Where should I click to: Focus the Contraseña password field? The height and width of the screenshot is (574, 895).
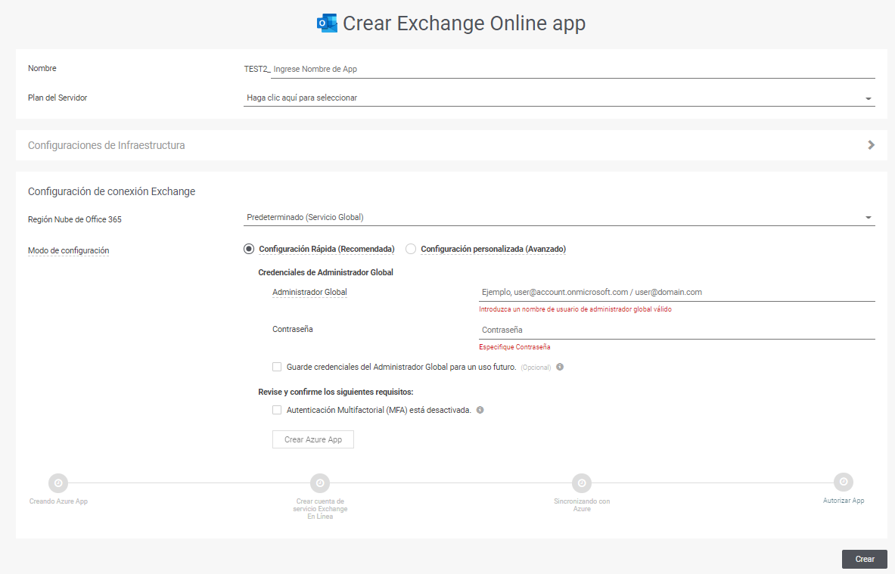click(677, 330)
